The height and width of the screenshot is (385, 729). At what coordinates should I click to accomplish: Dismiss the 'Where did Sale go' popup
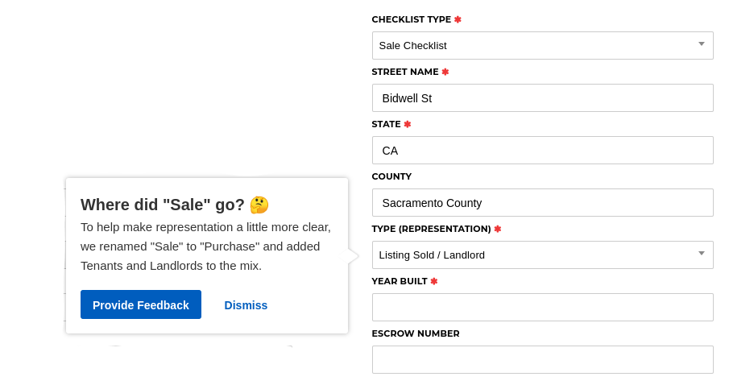point(246,305)
